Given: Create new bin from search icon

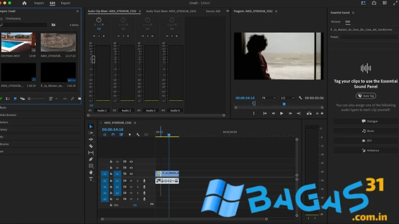Looking at the screenshot, I should (x=53, y=25).
